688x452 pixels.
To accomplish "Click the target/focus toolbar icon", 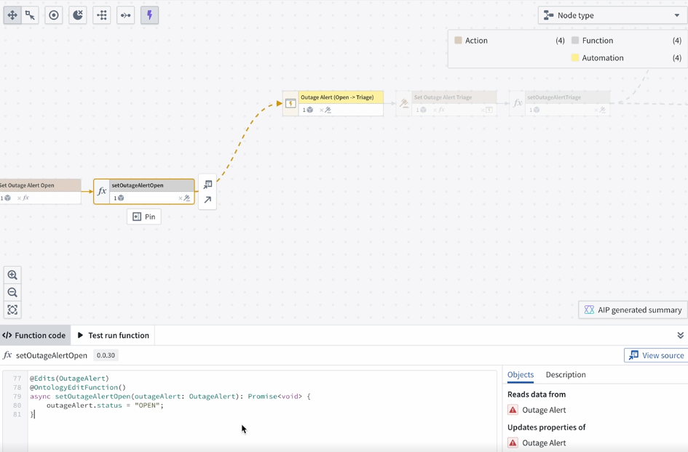I will tap(53, 15).
